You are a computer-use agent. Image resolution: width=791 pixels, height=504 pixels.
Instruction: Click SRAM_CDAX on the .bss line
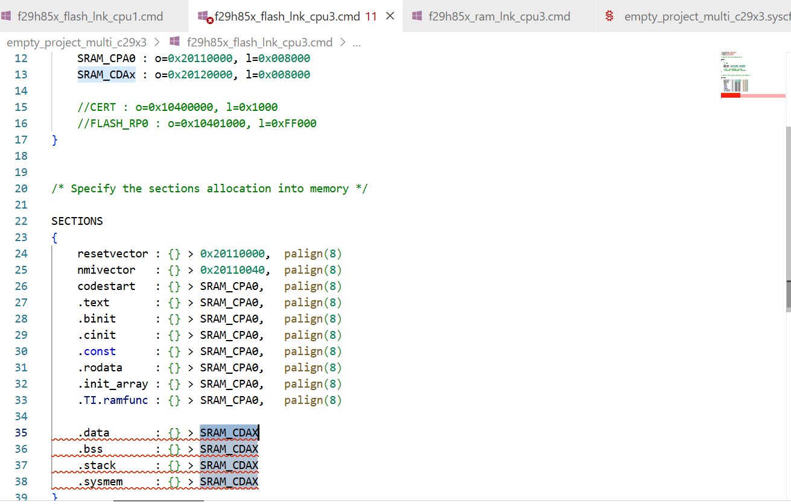(229, 449)
